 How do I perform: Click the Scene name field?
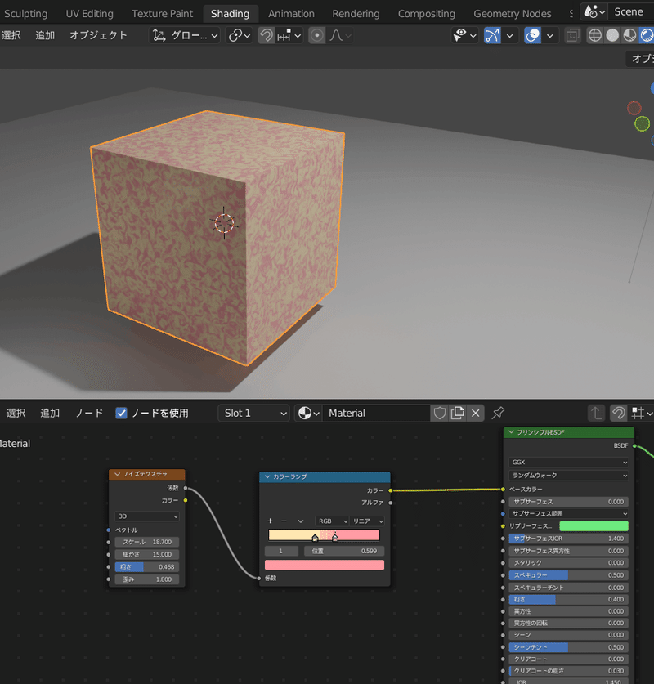tap(631, 11)
